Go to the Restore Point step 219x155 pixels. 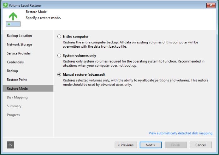pos(17,80)
